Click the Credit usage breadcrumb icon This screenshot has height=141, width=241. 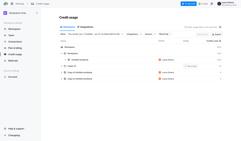pos(33,4)
